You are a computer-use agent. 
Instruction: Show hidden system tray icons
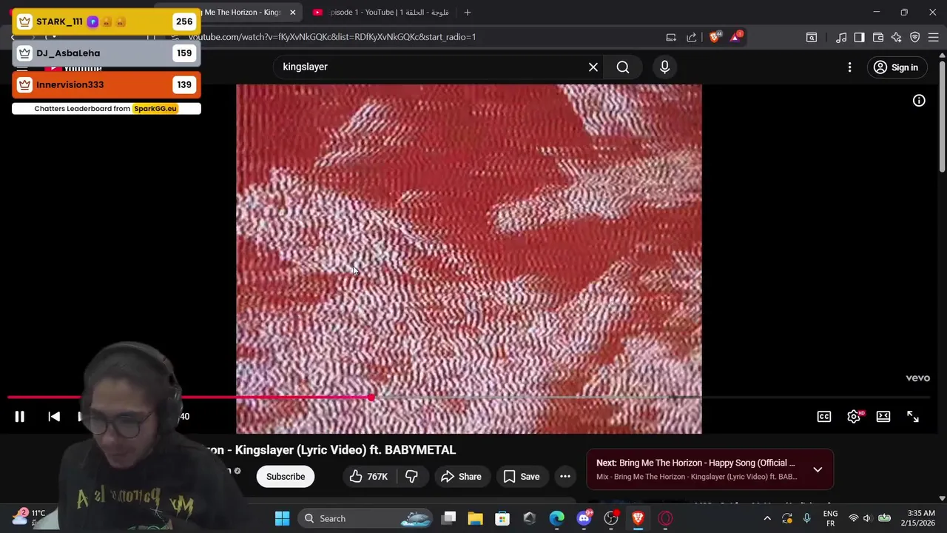[x=767, y=518]
